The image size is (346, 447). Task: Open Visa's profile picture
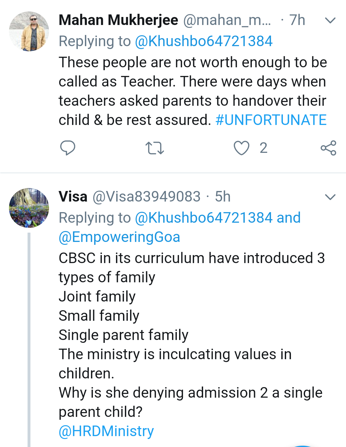[29, 208]
